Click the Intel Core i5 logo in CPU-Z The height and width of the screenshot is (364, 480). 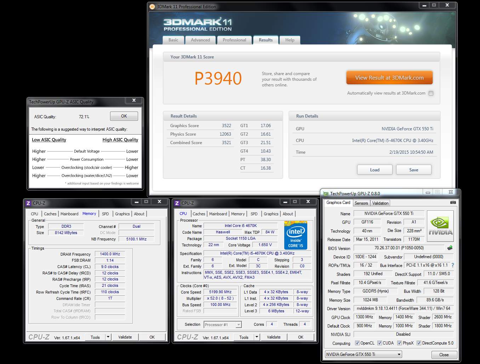point(296,235)
